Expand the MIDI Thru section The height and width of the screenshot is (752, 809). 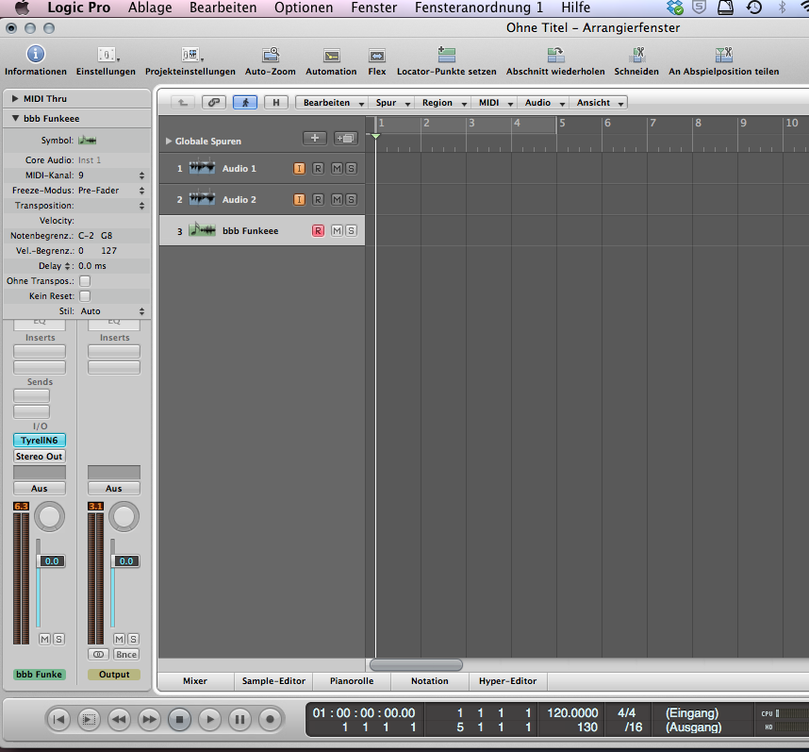tap(15, 98)
